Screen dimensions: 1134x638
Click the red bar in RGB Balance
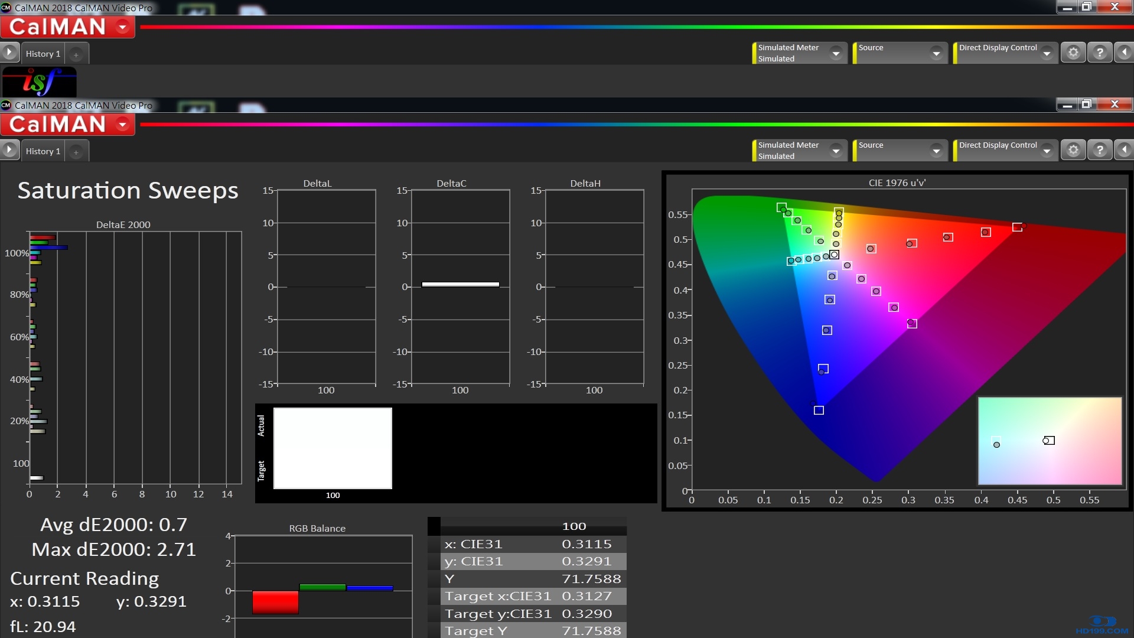click(x=275, y=602)
